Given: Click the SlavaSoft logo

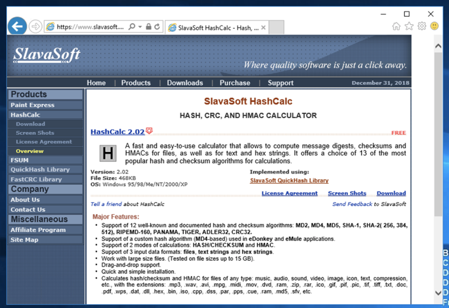Looking at the screenshot, I should pyautogui.click(x=47, y=55).
